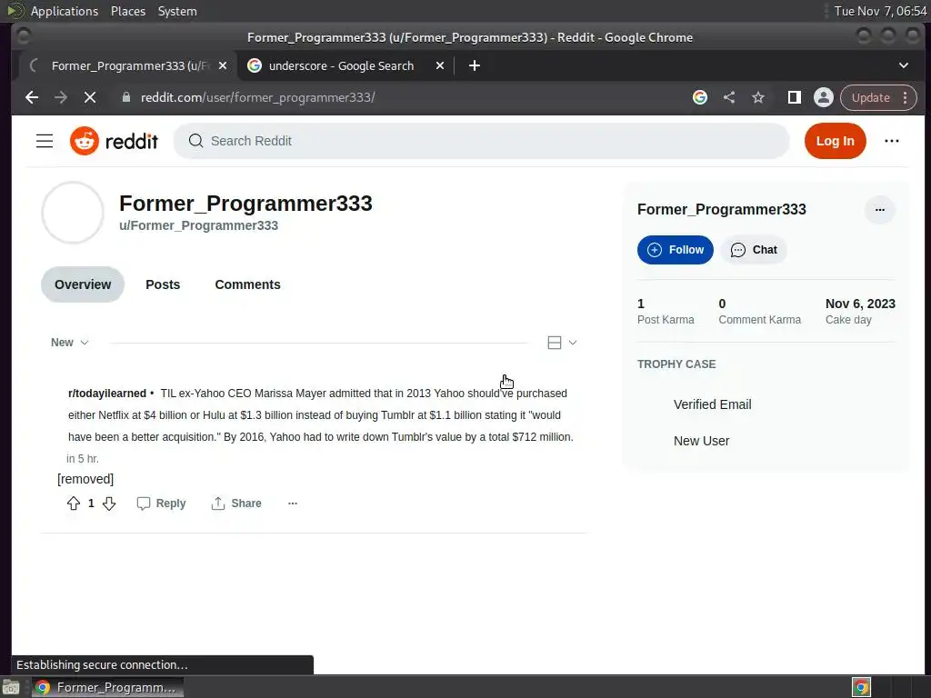Image resolution: width=931 pixels, height=698 pixels.
Task: Stop loading the page
Action: 90,97
